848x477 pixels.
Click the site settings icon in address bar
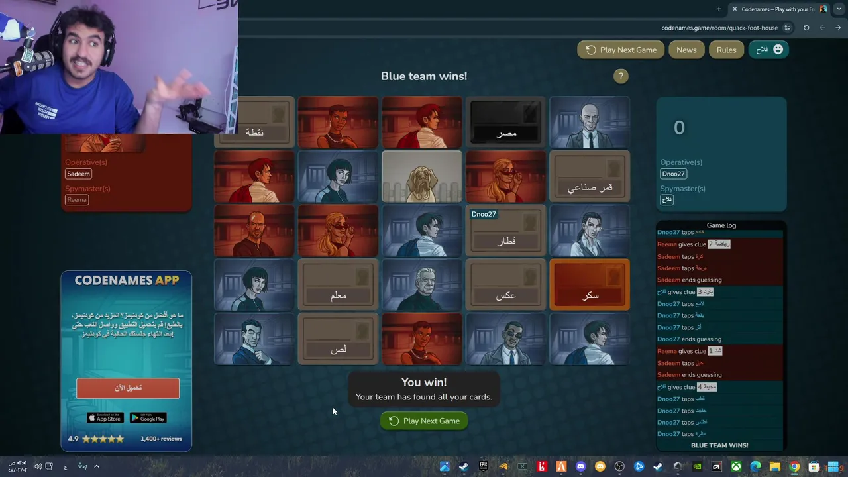pyautogui.click(x=787, y=28)
